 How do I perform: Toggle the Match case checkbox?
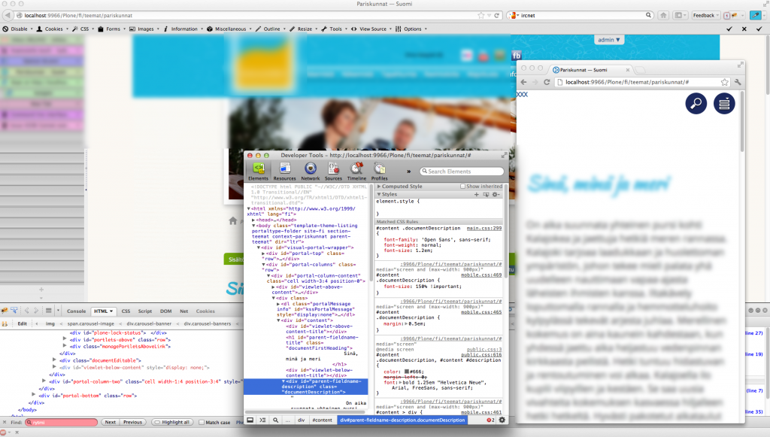[x=202, y=422]
